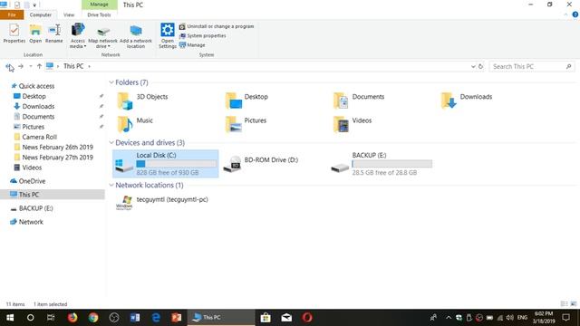Select the Desktop folder in Folders

(x=246, y=101)
